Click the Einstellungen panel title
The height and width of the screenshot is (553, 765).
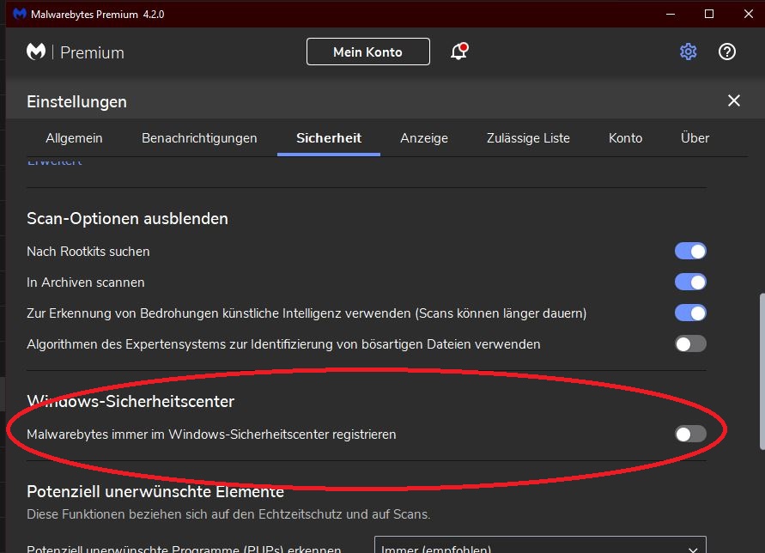point(76,101)
